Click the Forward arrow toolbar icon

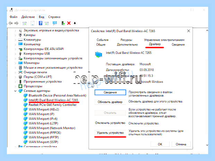tap(16, 23)
